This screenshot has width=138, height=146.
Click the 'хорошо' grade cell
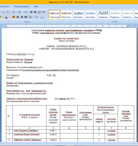(x=111, y=140)
